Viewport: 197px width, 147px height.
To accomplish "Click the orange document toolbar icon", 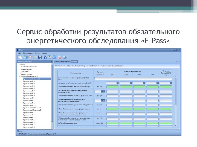I will pyautogui.click(x=30, y=57).
